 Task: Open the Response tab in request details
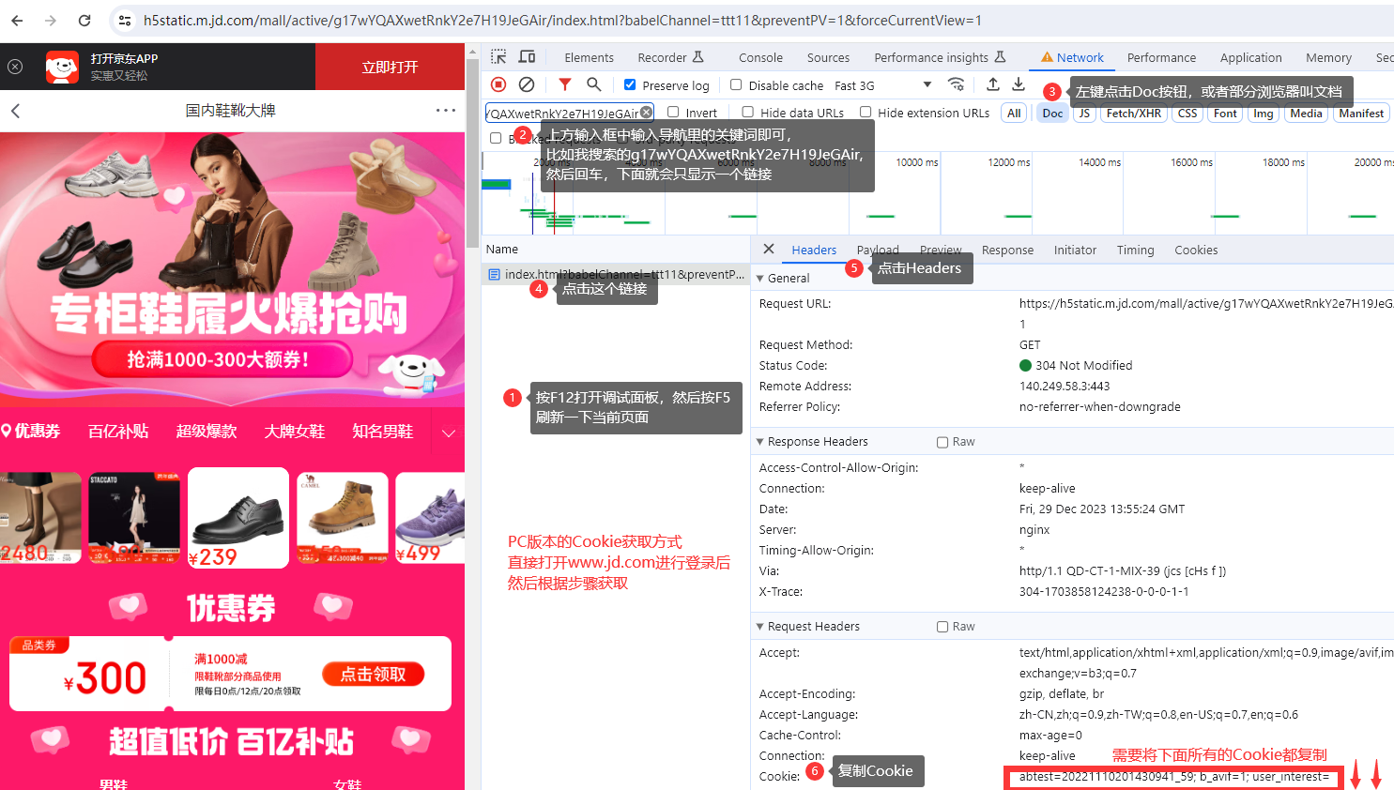[x=1007, y=250]
